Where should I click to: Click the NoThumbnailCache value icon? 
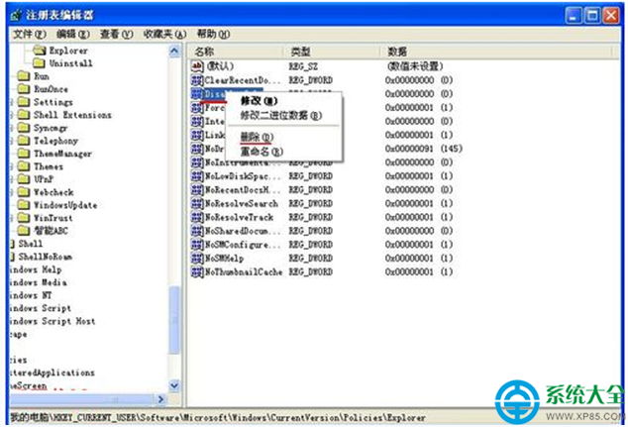tap(197, 272)
